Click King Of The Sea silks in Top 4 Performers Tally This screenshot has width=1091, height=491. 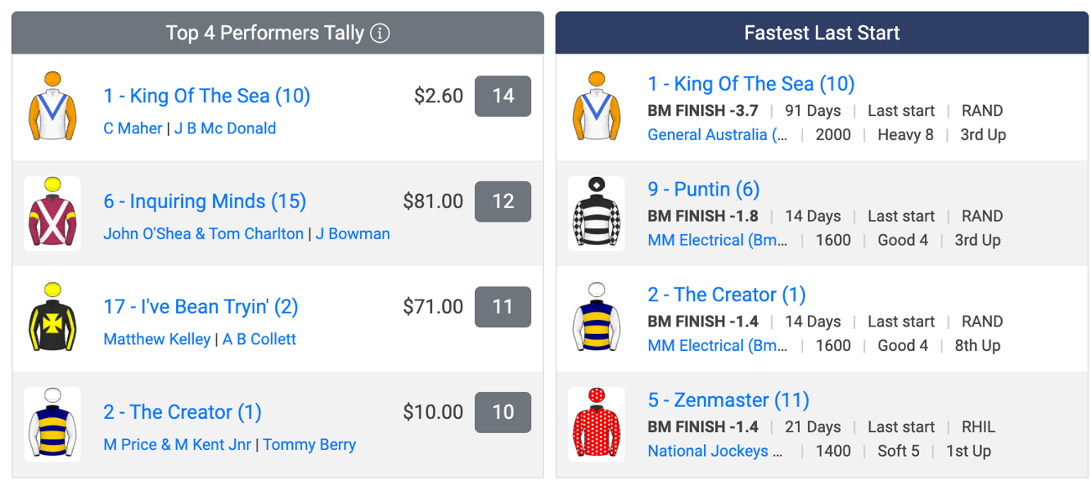[x=53, y=107]
